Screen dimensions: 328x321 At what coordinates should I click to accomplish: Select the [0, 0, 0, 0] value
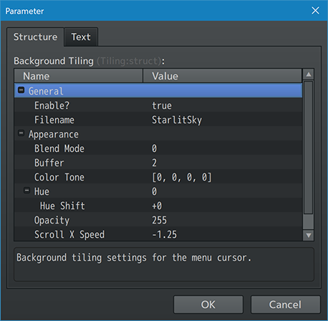[x=182, y=177]
